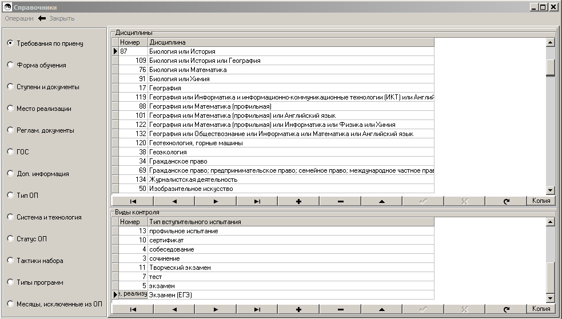Click Копия button under Дисциплины table
562x319 pixels.
pyautogui.click(x=541, y=201)
